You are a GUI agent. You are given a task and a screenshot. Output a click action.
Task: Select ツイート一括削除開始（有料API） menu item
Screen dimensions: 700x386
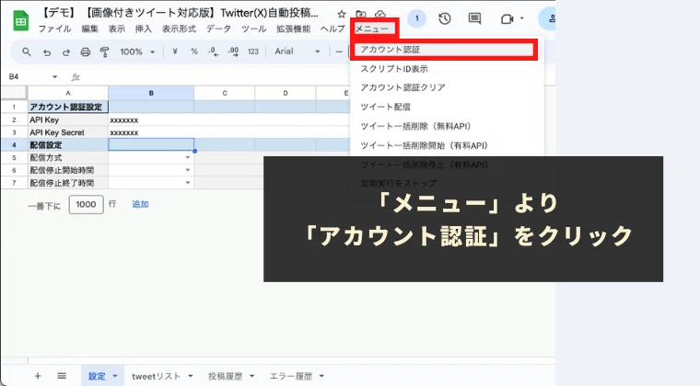447,145
